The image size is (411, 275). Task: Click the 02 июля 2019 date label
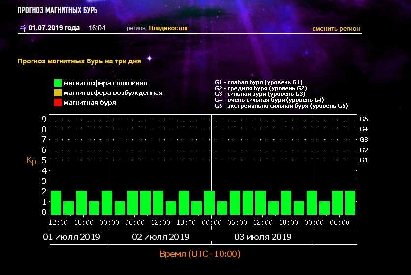[x=160, y=237]
